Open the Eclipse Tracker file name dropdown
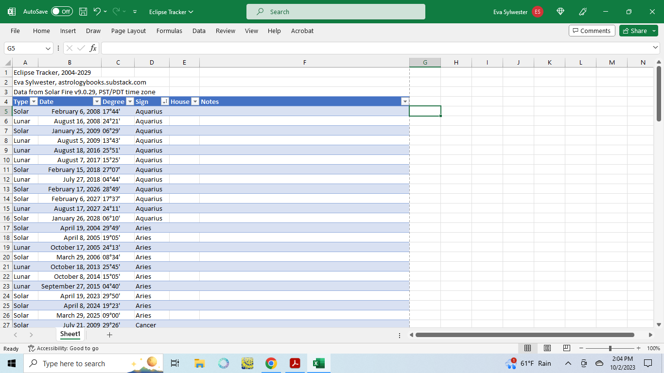Viewport: 664px width, 373px height. pos(171,12)
